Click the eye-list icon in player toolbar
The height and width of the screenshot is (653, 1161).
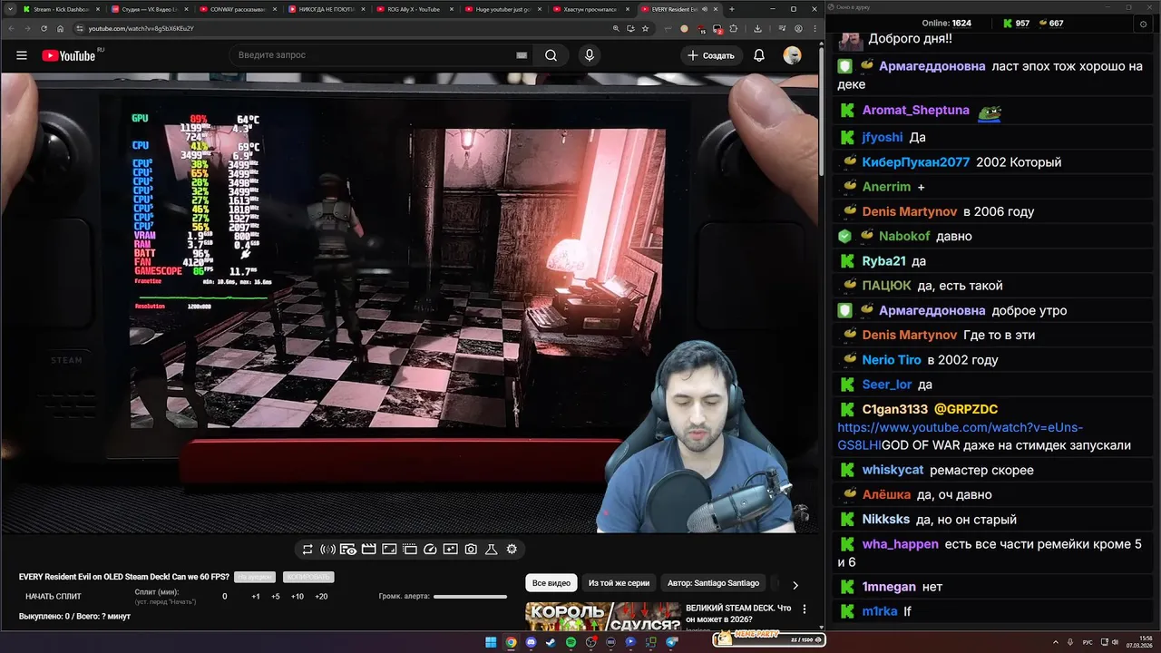(348, 550)
